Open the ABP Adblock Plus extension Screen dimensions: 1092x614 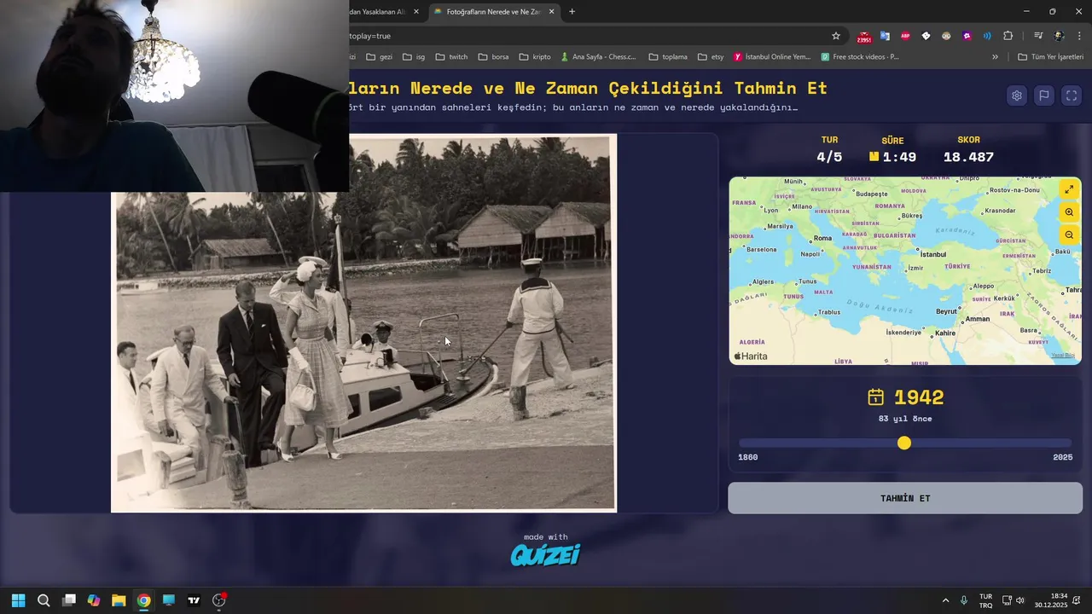pyautogui.click(x=905, y=36)
